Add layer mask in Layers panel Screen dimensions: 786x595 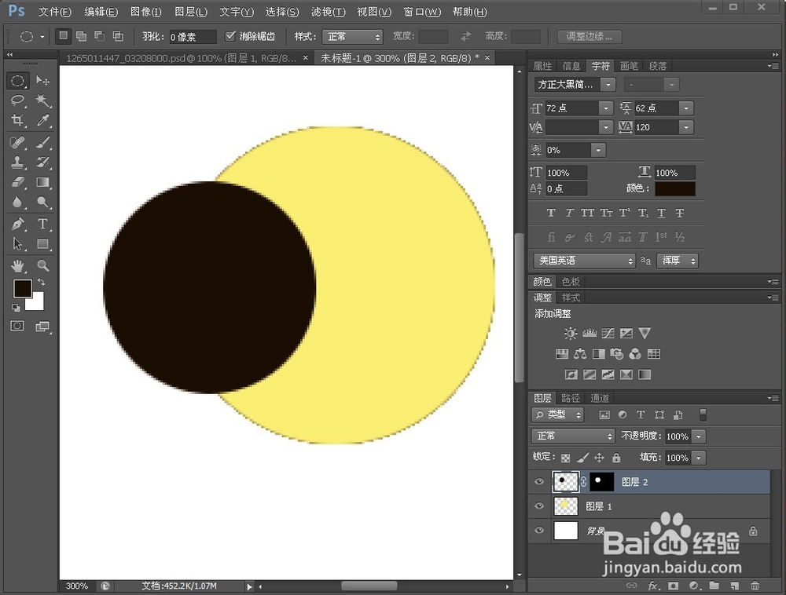tap(674, 585)
